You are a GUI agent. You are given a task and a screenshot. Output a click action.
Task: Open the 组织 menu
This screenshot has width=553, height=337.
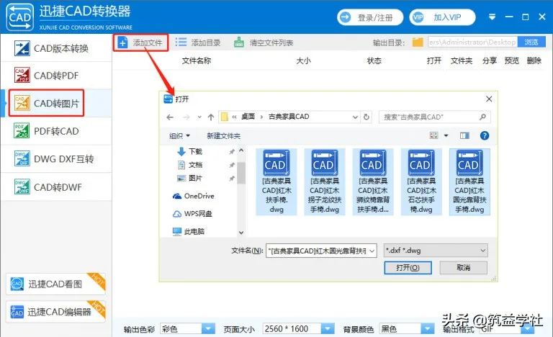[x=179, y=136]
